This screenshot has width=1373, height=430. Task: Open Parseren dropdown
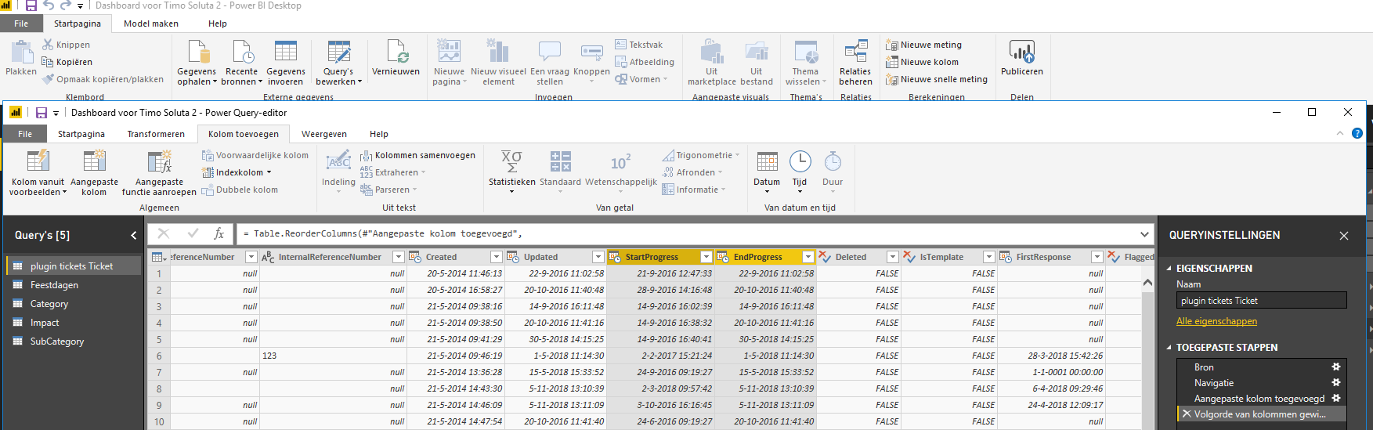(388, 190)
